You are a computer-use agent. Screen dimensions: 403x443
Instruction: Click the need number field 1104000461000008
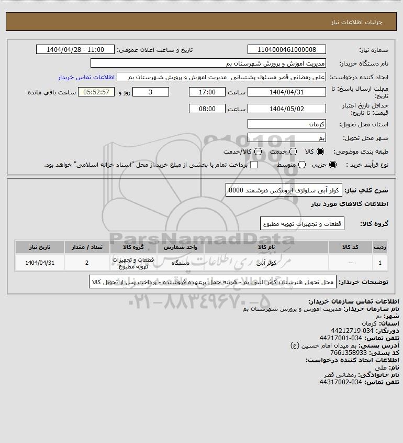pyautogui.click(x=286, y=49)
